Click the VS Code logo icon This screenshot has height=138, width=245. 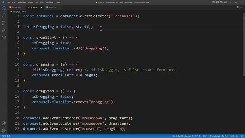(3, 2)
